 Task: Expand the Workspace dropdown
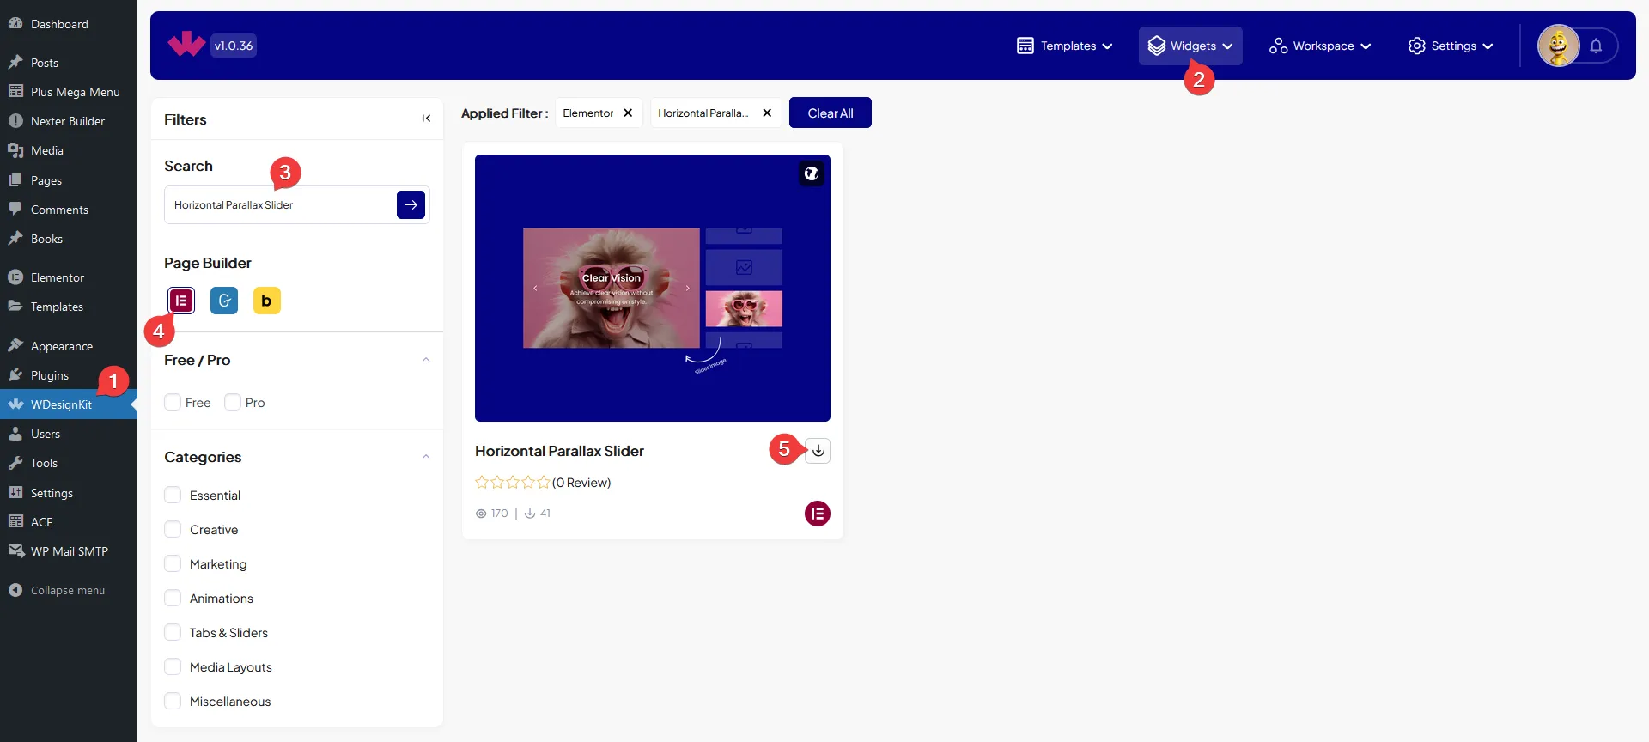pyautogui.click(x=1320, y=46)
